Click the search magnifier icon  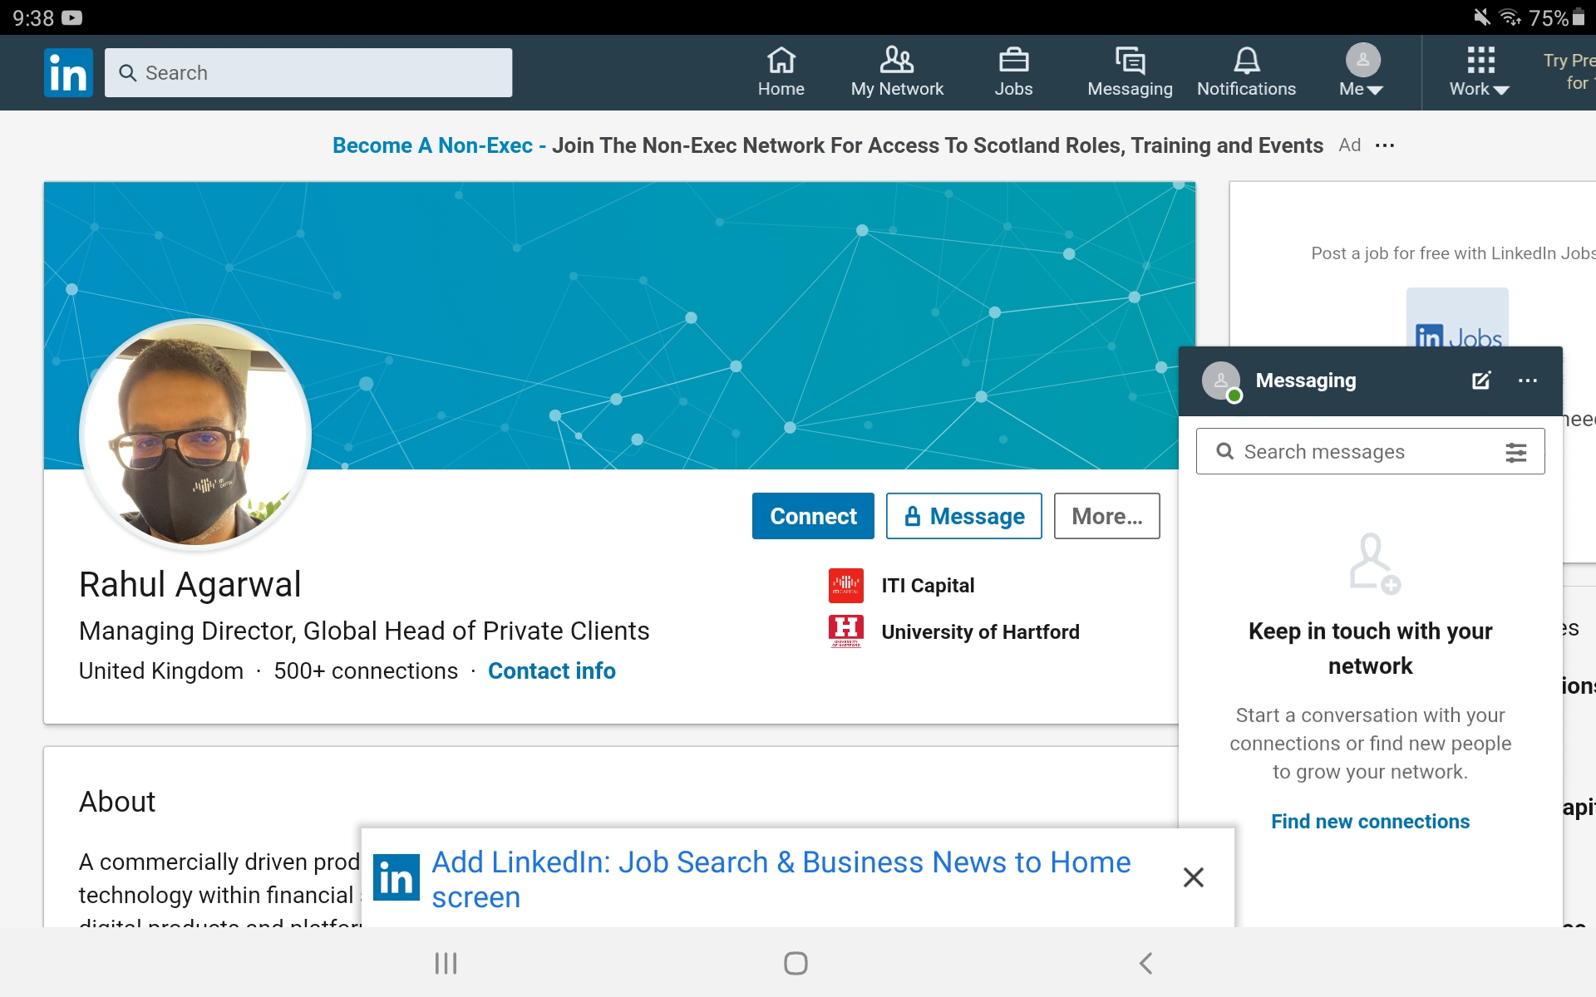(x=128, y=73)
